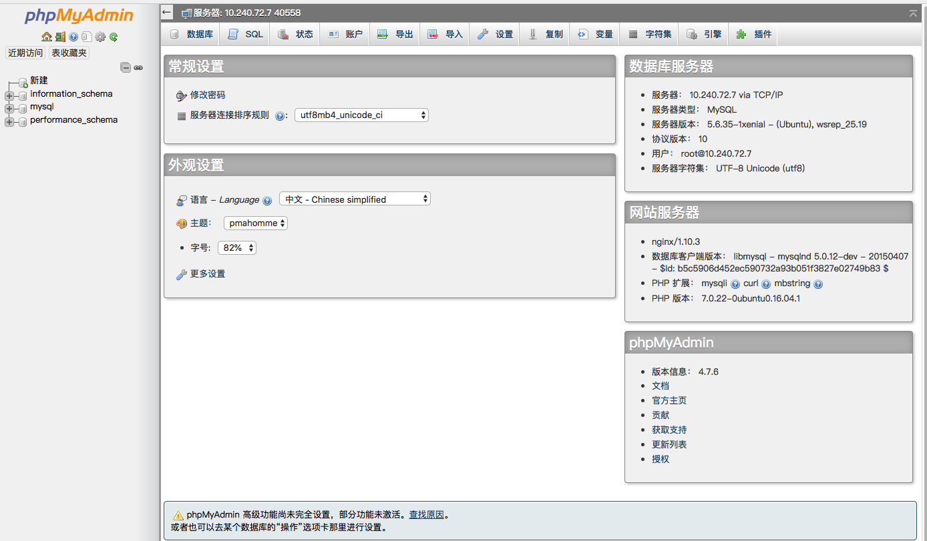Click the 表收藏夹 button

click(69, 53)
